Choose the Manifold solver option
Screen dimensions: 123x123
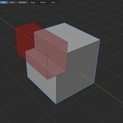tap(22, 2)
